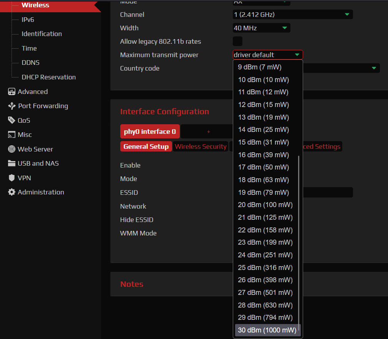The height and width of the screenshot is (339, 388).
Task: Open Wireless in the sidebar
Action: pos(35,5)
